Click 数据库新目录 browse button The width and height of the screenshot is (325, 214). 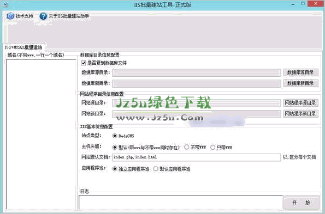(x=301, y=83)
